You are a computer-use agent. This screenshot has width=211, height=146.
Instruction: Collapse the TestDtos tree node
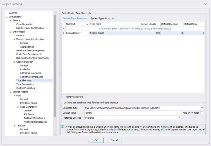(x=14, y=126)
